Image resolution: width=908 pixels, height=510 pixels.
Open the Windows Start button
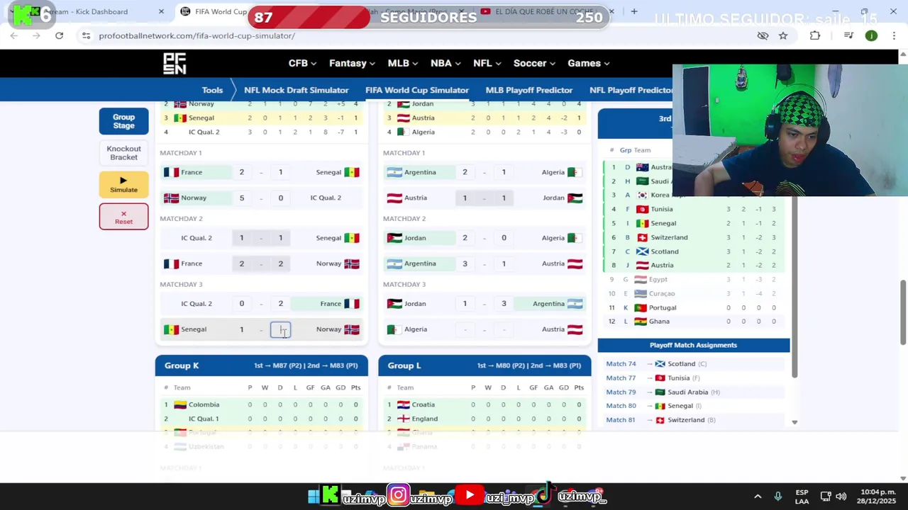(x=313, y=497)
